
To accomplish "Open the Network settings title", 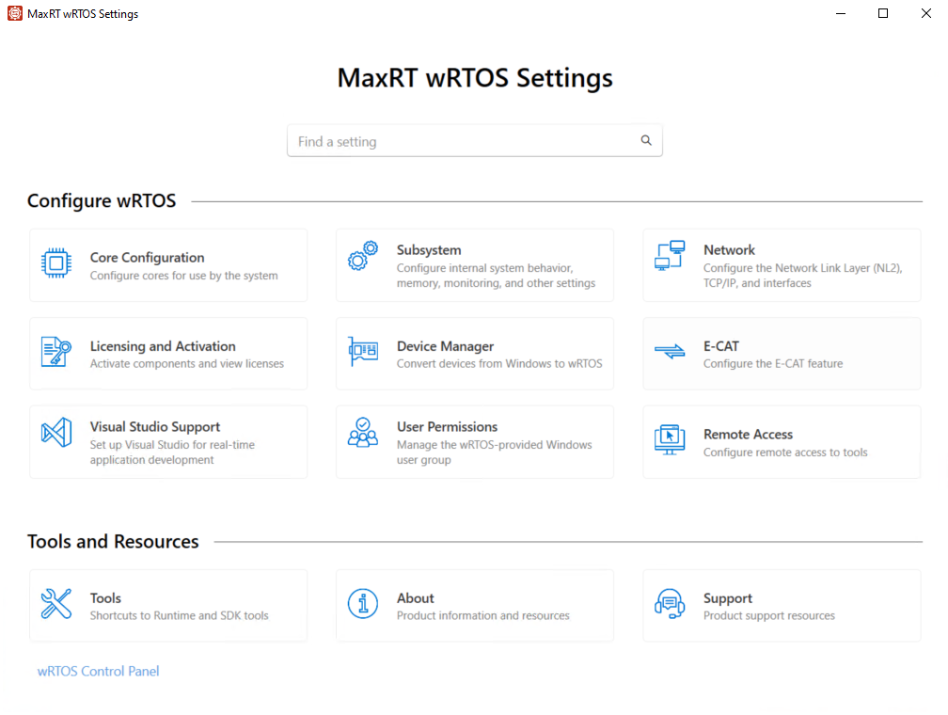I will (x=729, y=250).
